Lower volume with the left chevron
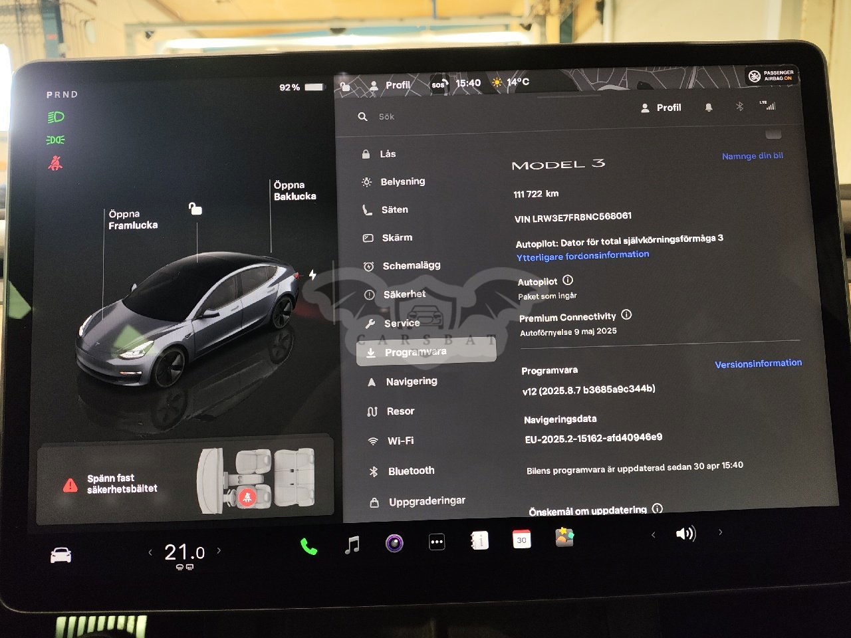Viewport: 851px width, 638px height. point(653,534)
